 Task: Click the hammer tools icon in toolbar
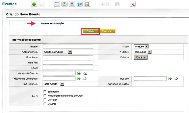point(133,4)
